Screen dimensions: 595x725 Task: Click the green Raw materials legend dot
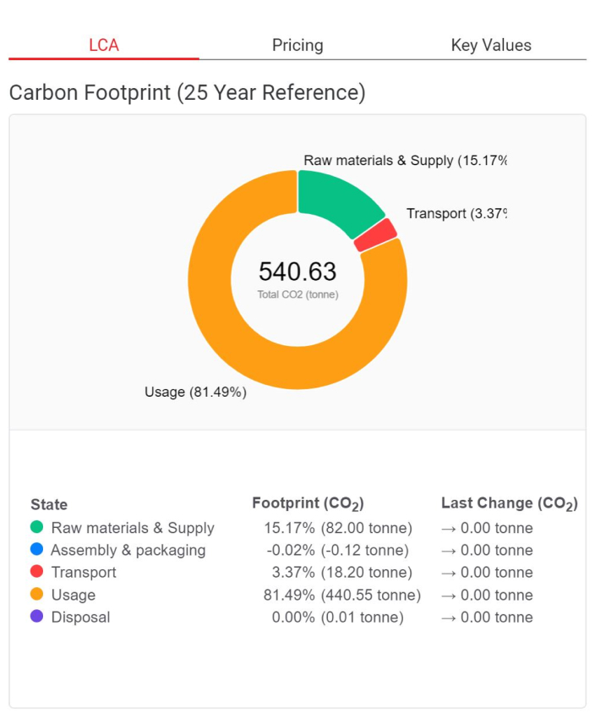pos(36,528)
